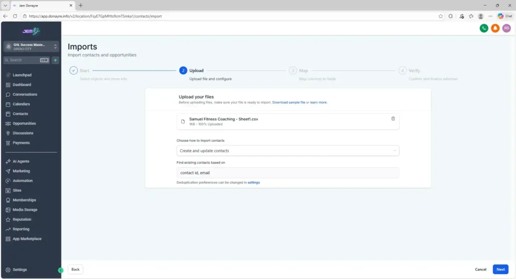Open the Discussions section
The image size is (516, 279).
point(23,133)
